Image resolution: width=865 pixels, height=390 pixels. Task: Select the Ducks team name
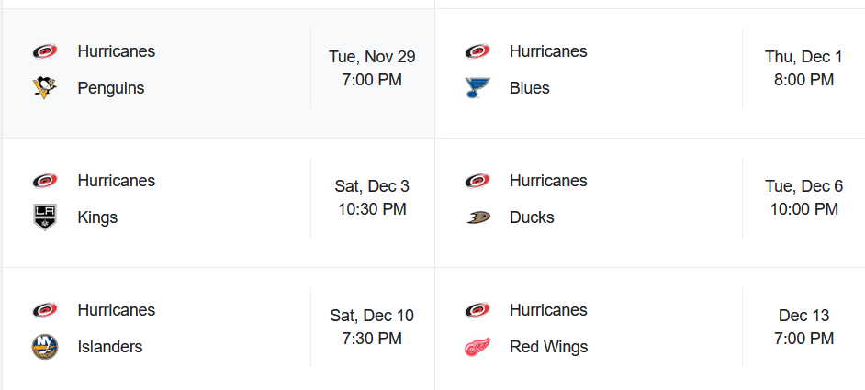pos(532,217)
